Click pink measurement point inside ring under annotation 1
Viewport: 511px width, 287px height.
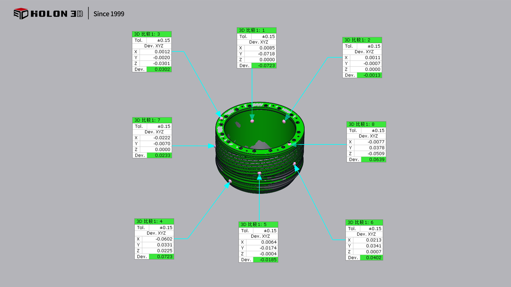[x=252, y=121]
